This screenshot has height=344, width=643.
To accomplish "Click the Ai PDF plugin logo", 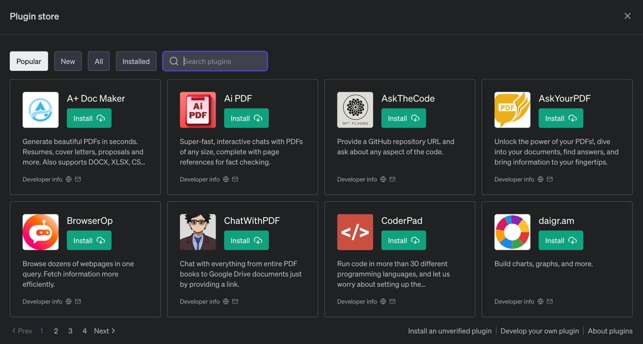I will 198,110.
